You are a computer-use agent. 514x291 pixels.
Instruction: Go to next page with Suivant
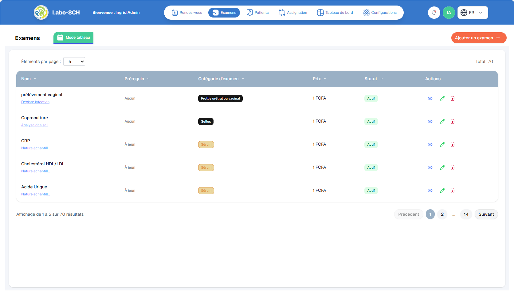pyautogui.click(x=486, y=214)
